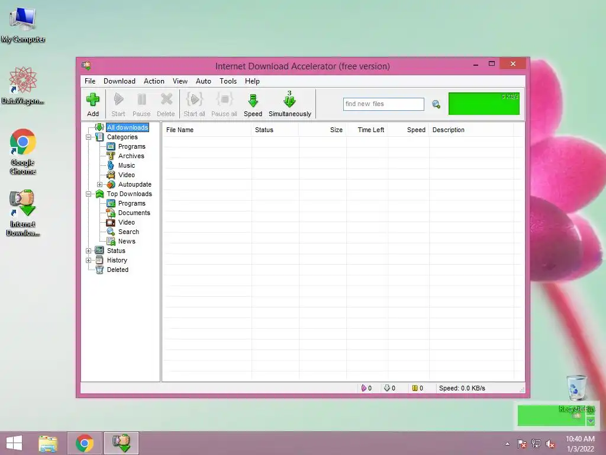Image resolution: width=606 pixels, height=455 pixels.
Task: Click the Start all toolbar icon
Action: [x=194, y=104]
